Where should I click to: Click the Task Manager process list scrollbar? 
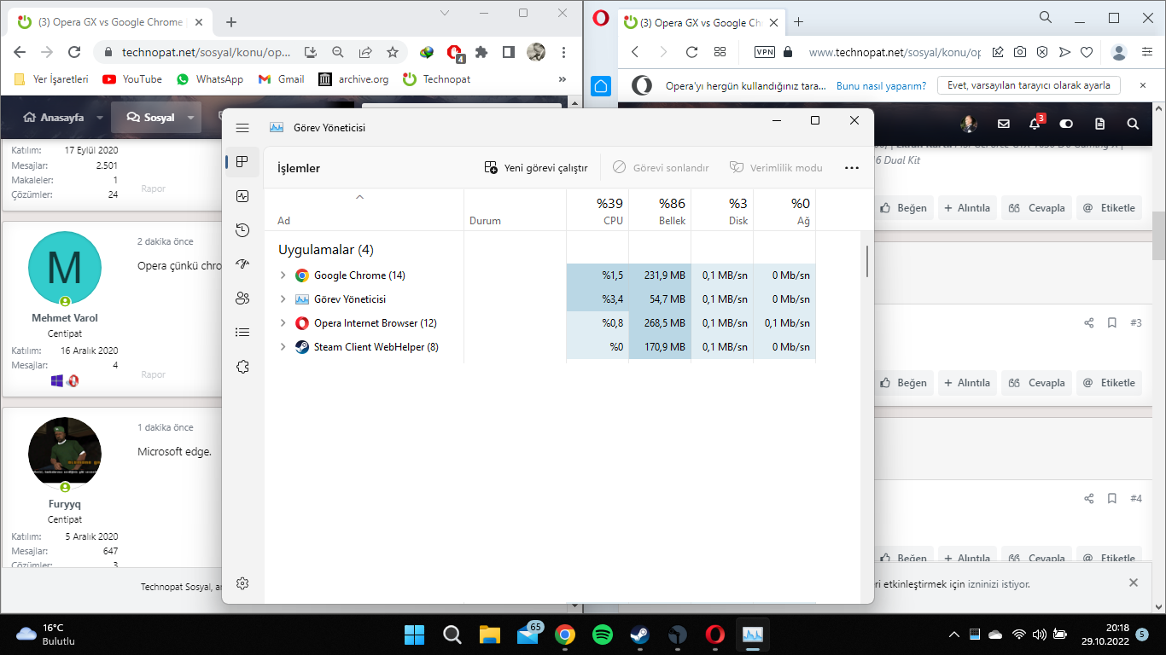(x=867, y=261)
